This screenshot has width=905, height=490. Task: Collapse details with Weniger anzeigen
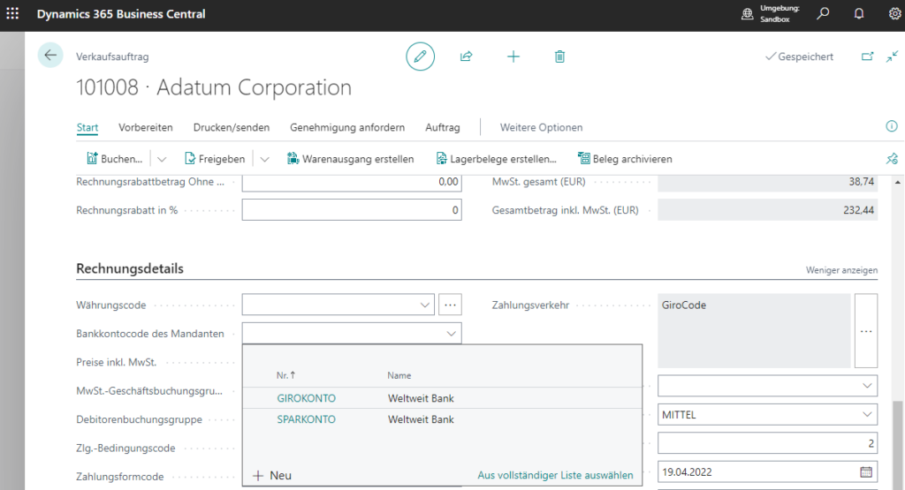point(841,269)
